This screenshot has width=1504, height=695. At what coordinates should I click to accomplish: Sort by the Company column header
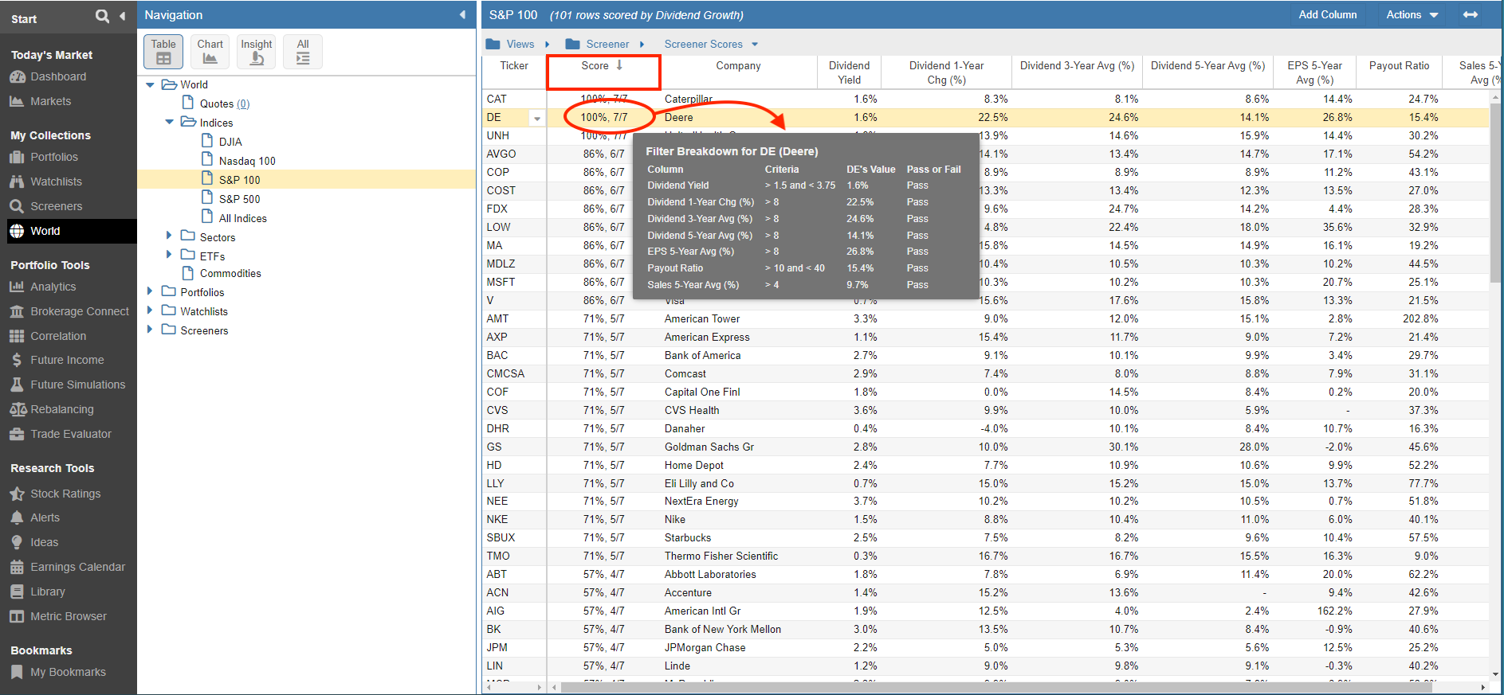(x=738, y=72)
